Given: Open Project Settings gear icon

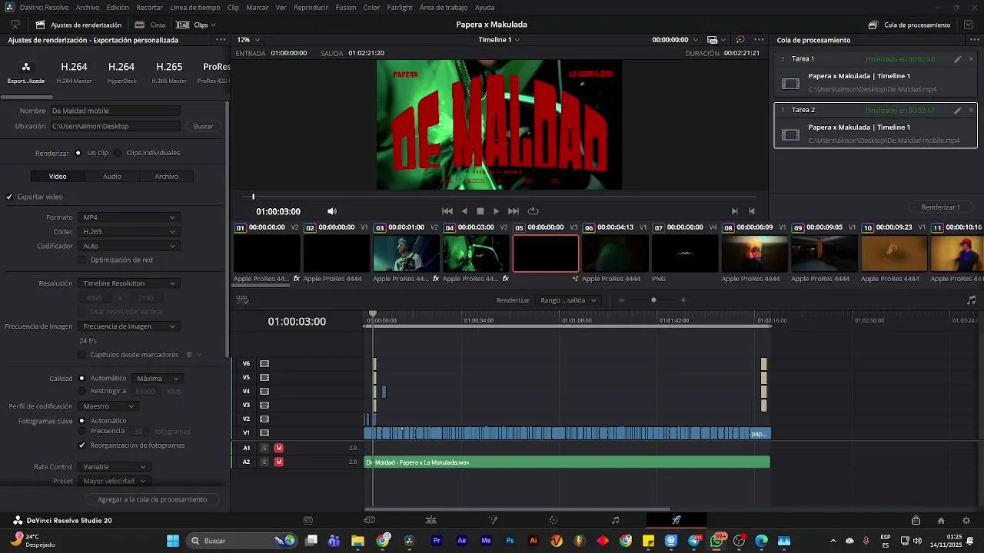Looking at the screenshot, I should tap(966, 520).
